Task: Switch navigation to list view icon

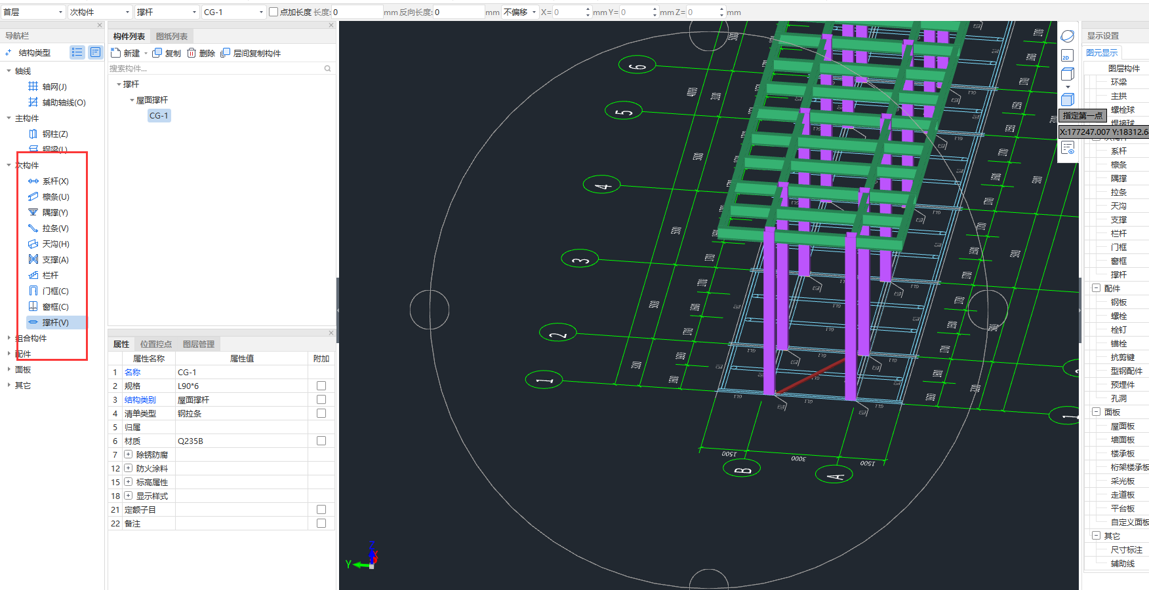Action: (x=77, y=52)
